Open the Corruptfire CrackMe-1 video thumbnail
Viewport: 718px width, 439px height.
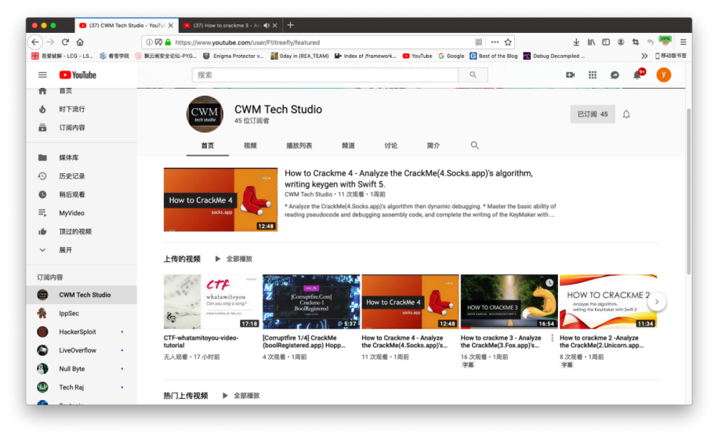point(311,302)
